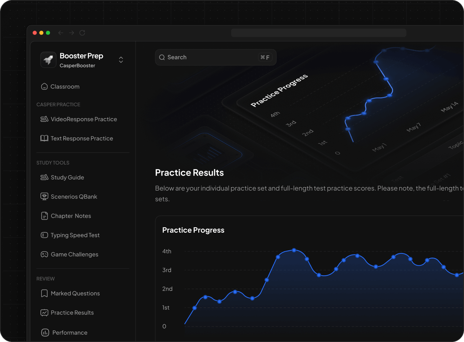Click the browser address bar

(318, 33)
